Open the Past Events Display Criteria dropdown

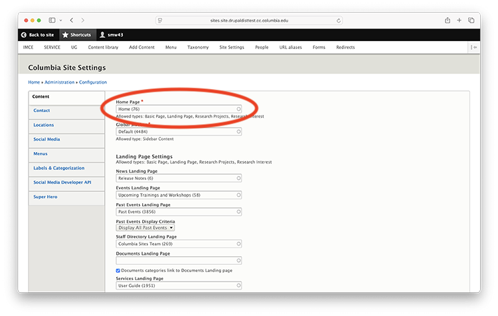pos(145,228)
